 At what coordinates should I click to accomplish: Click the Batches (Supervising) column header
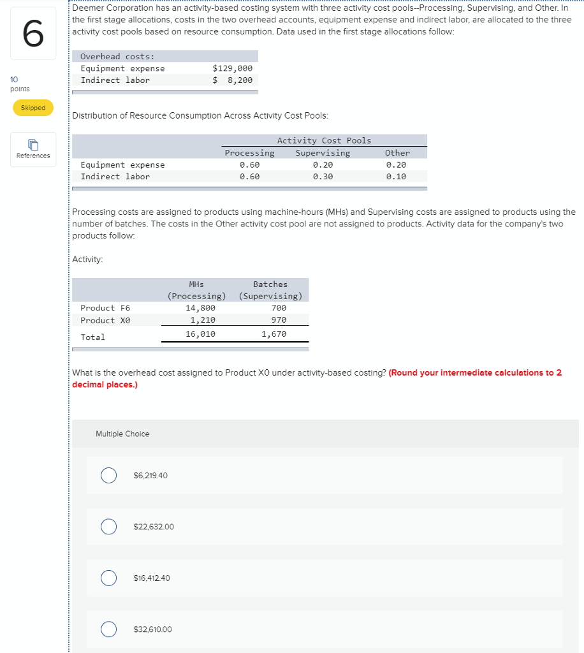coord(270,290)
